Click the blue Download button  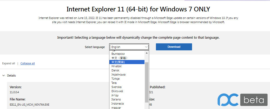(x=174, y=47)
